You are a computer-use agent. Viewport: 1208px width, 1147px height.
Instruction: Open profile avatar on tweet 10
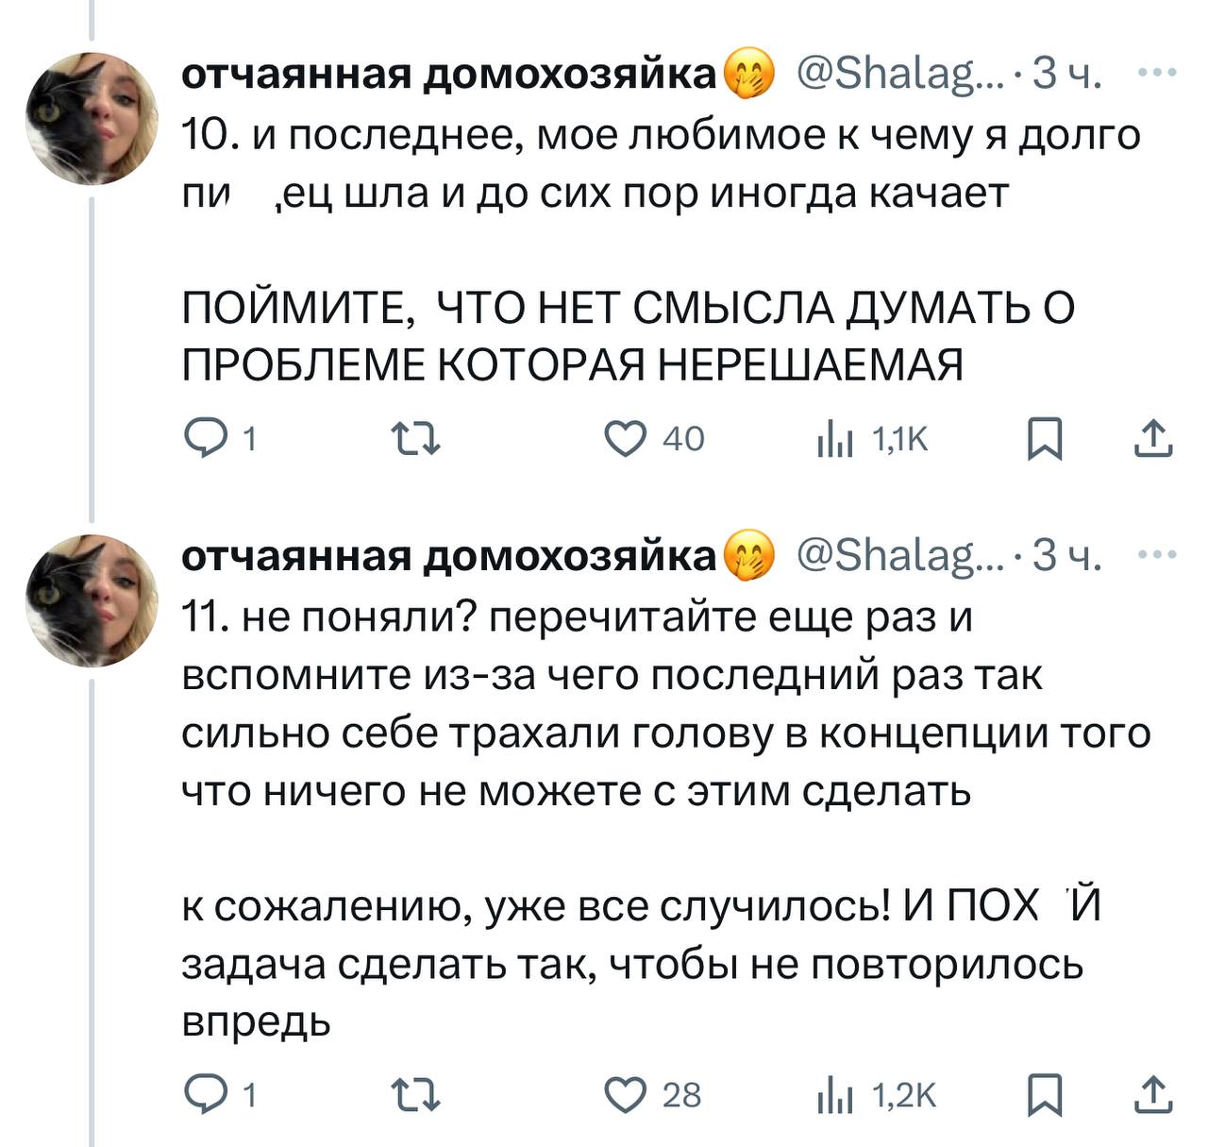(x=92, y=117)
